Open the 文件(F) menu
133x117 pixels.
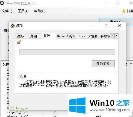7,11
